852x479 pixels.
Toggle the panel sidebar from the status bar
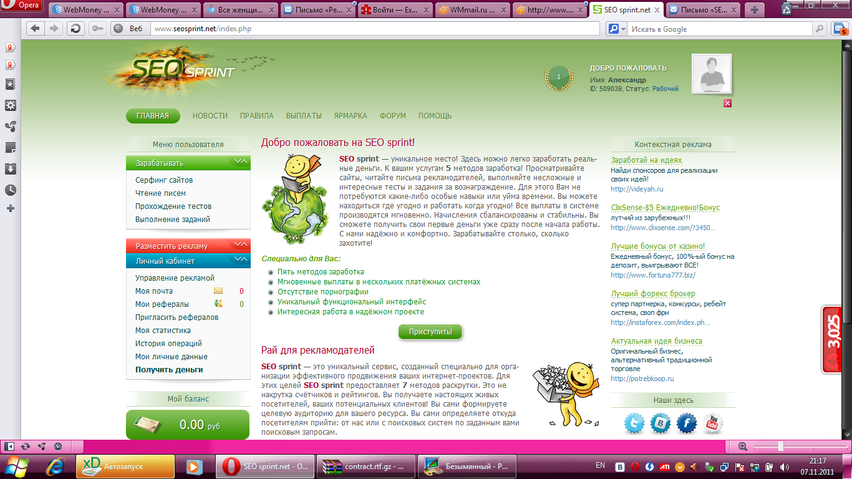(9, 446)
